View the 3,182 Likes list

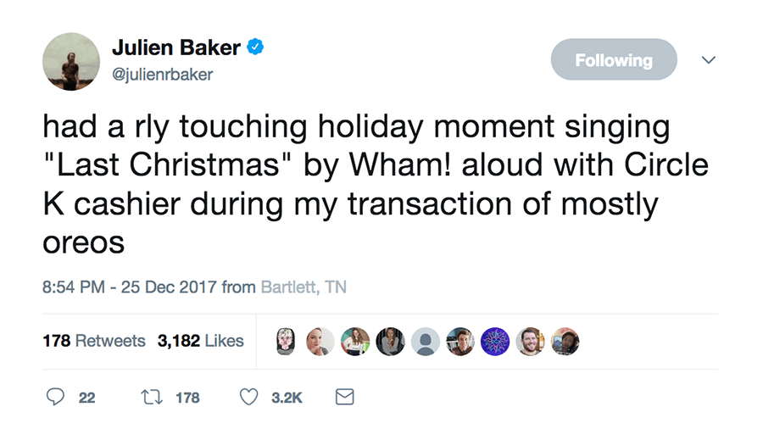coord(200,341)
